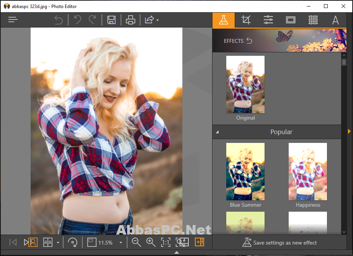
Task: Open compare view dropdown arrow
Action: click(58, 243)
